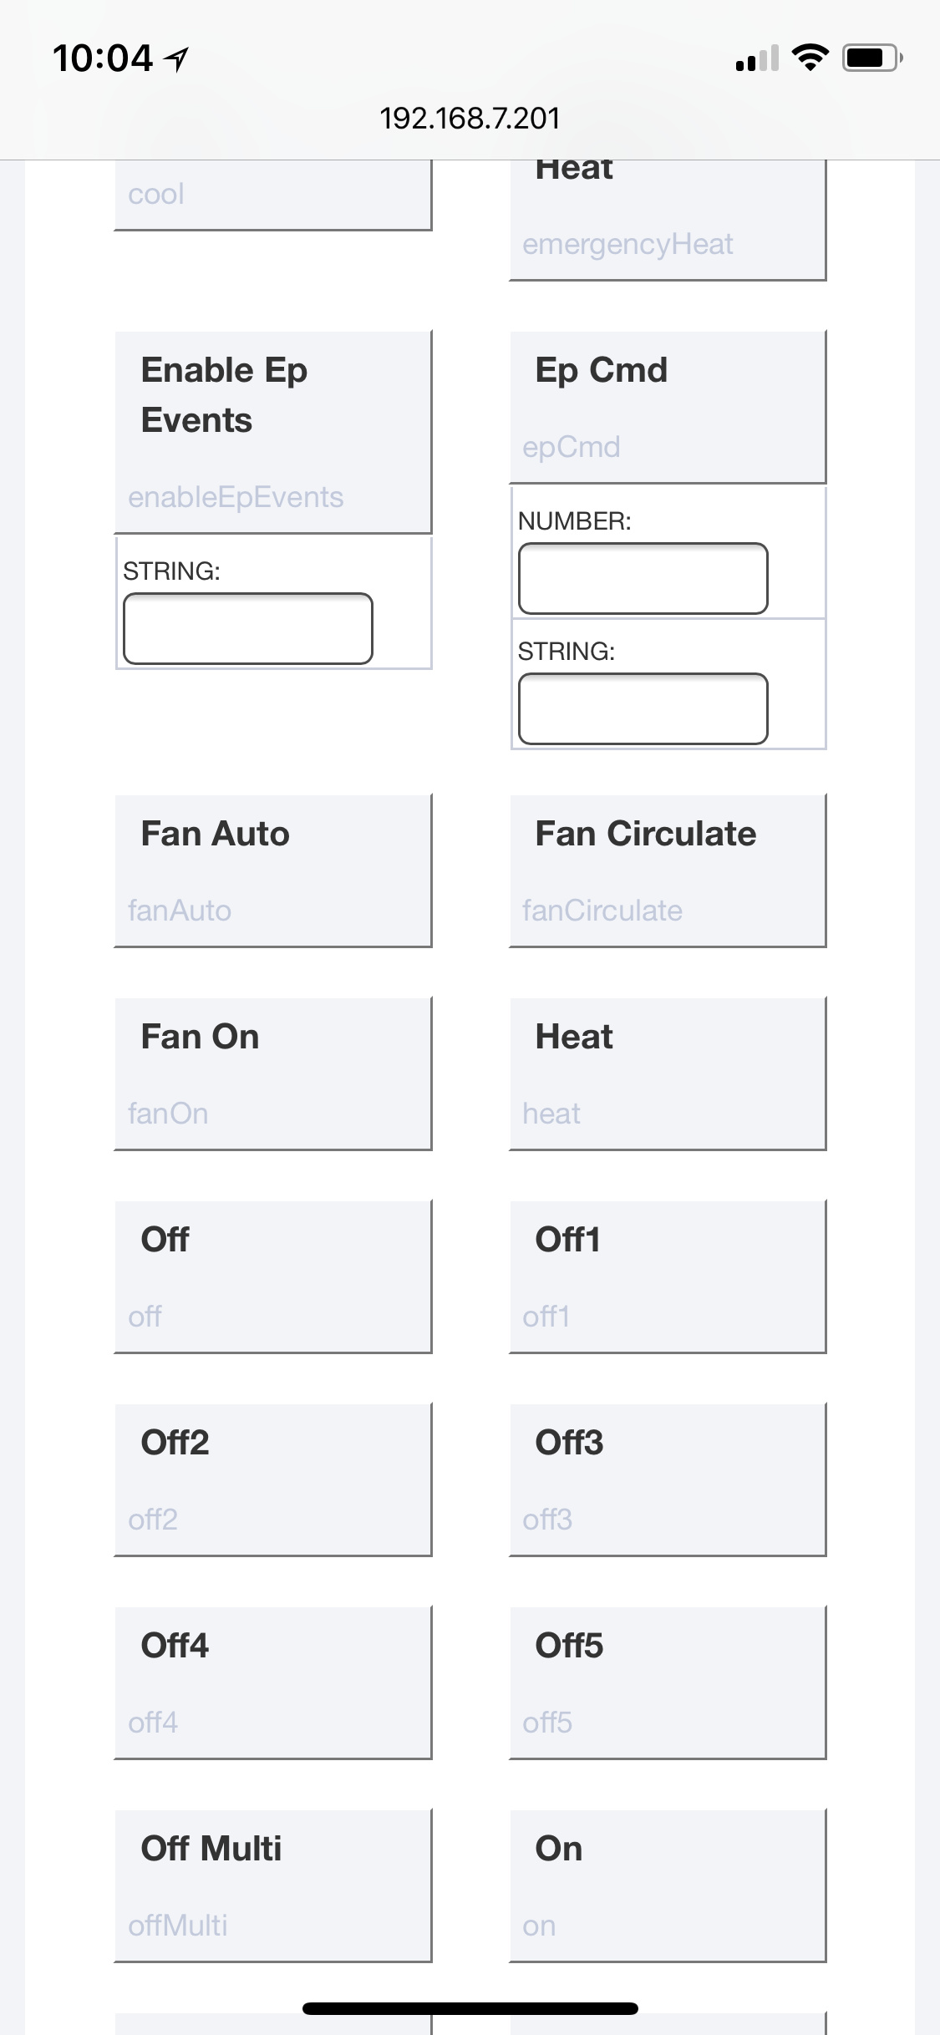Tap the Off4 command tile
The height and width of the screenshot is (2035, 940).
click(x=273, y=1682)
